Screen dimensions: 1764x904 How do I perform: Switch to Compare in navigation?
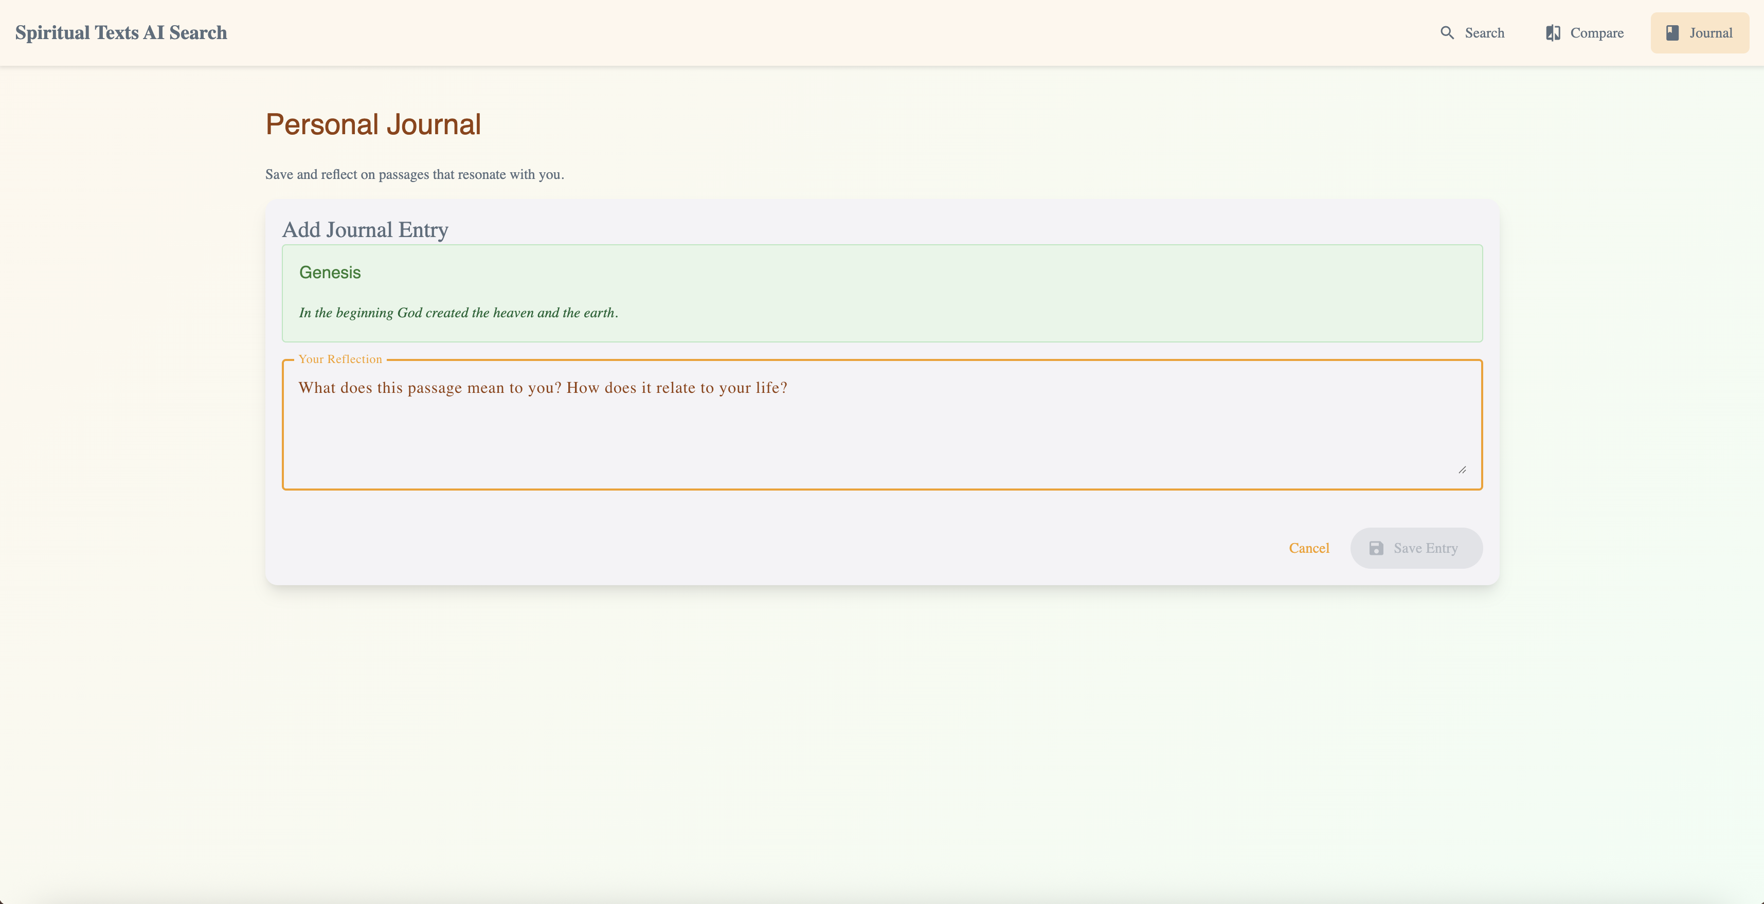click(1596, 33)
